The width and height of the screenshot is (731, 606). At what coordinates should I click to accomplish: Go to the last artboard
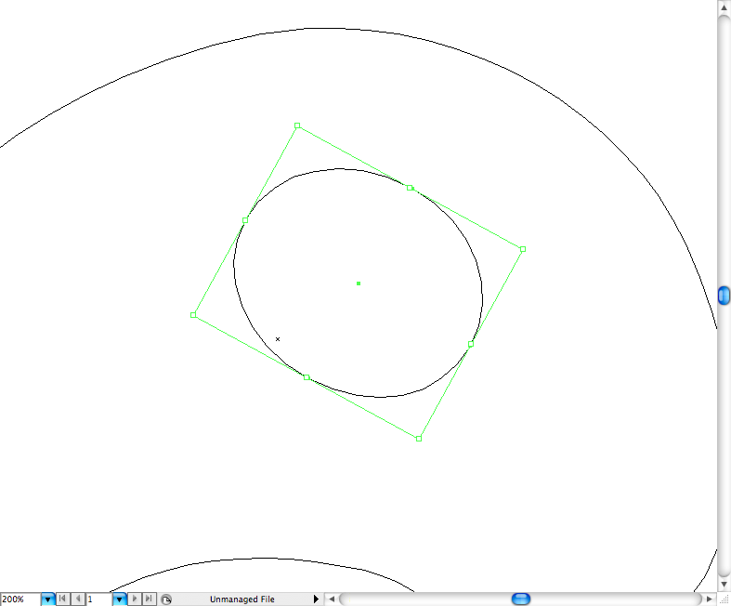(x=149, y=599)
